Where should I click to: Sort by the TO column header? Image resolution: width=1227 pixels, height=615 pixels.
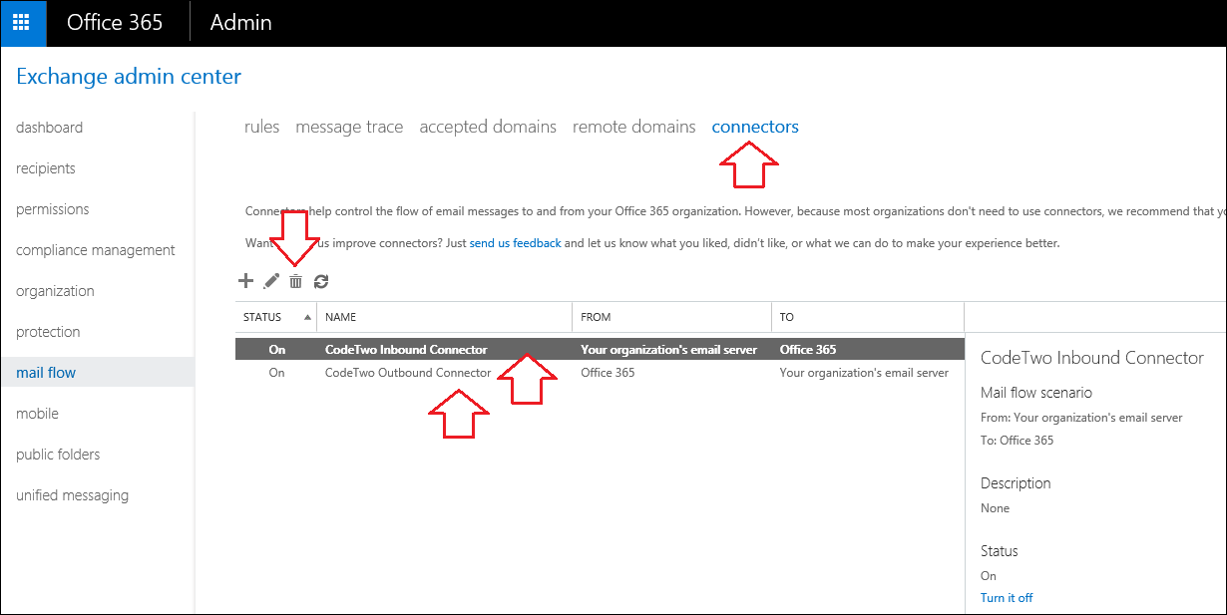(868, 317)
